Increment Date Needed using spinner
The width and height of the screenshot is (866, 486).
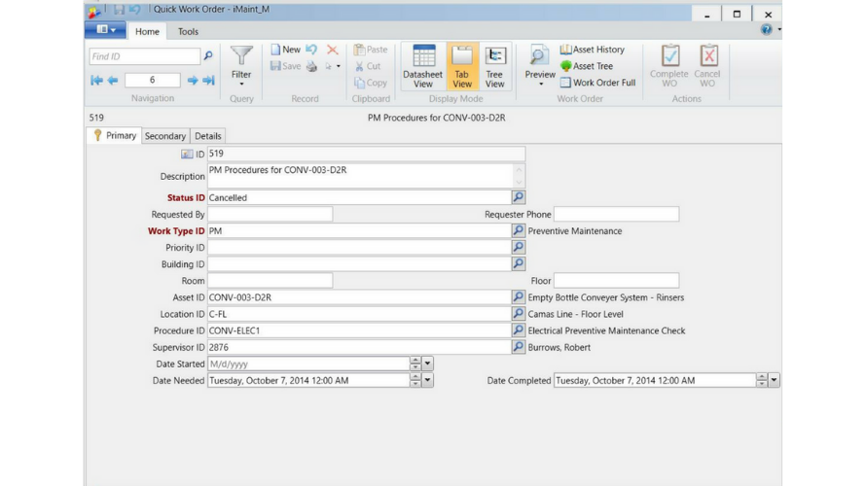(x=415, y=377)
